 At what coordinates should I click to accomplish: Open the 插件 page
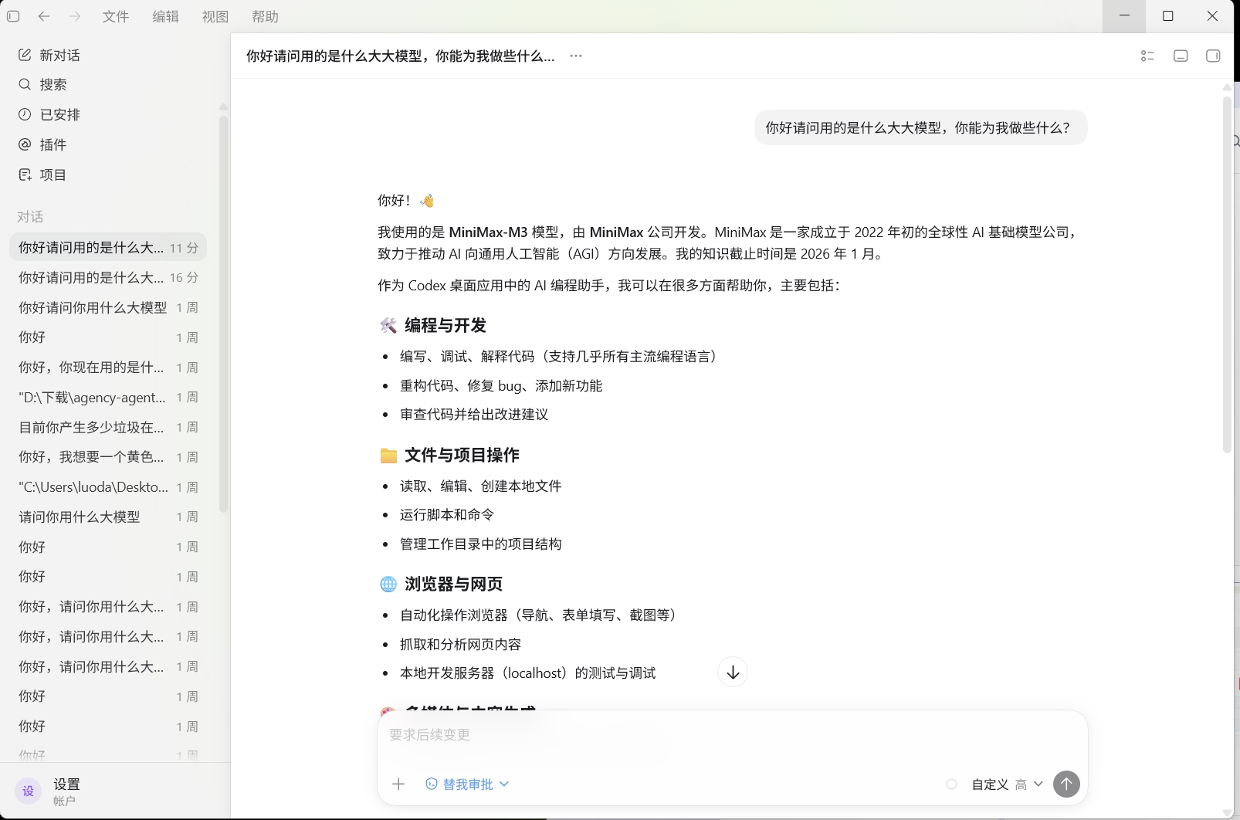[108, 144]
